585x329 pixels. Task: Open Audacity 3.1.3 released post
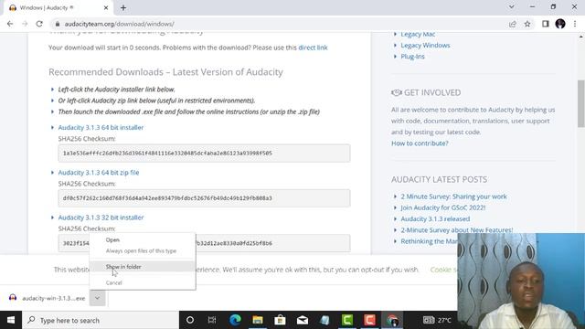pos(435,219)
